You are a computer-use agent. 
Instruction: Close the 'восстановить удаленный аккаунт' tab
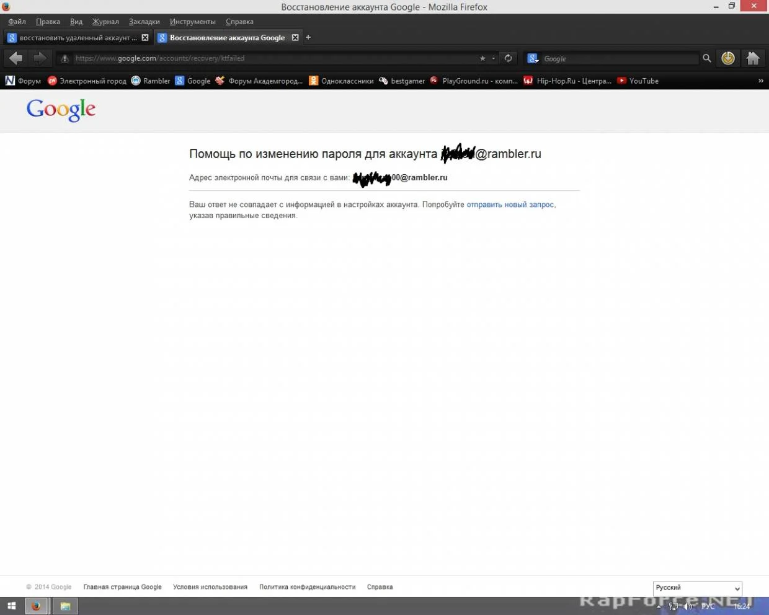point(145,38)
